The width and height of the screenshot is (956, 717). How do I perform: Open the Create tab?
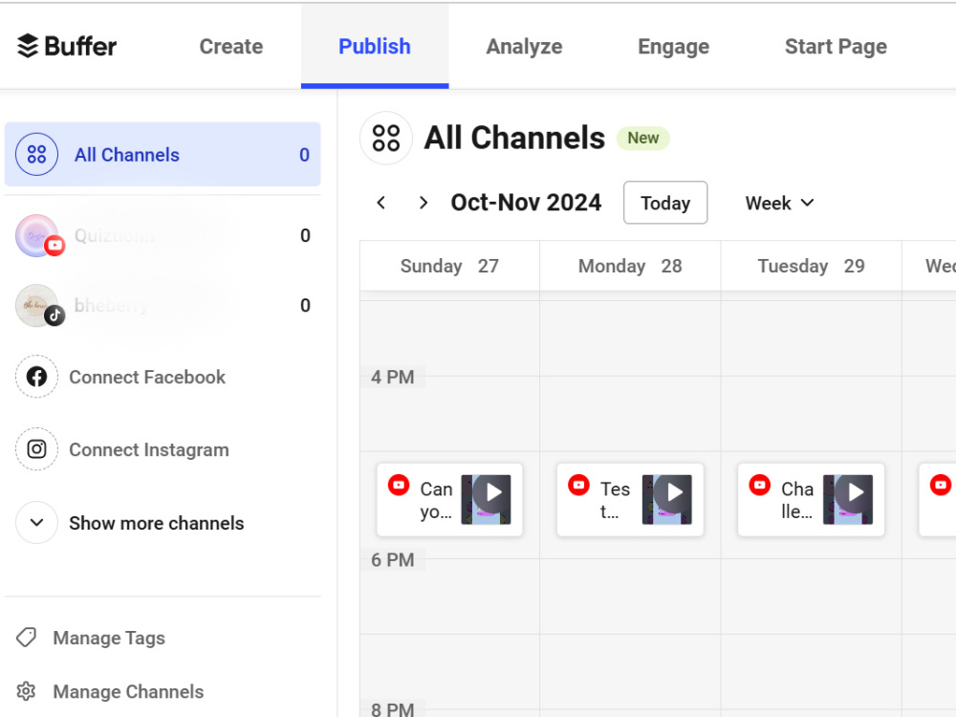[x=231, y=46]
